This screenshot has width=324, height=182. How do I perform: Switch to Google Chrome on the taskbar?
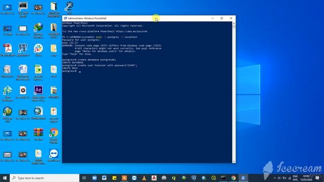[233, 178]
